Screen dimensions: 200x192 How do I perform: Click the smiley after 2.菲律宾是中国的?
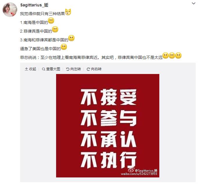(55, 29)
